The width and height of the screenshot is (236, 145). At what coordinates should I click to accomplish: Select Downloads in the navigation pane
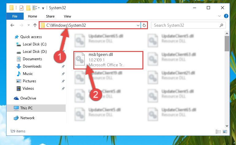coord(32,66)
